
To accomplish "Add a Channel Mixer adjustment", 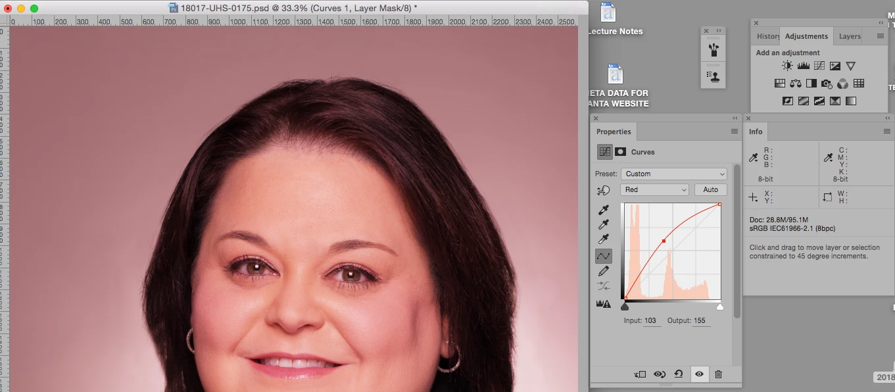I will click(x=843, y=84).
